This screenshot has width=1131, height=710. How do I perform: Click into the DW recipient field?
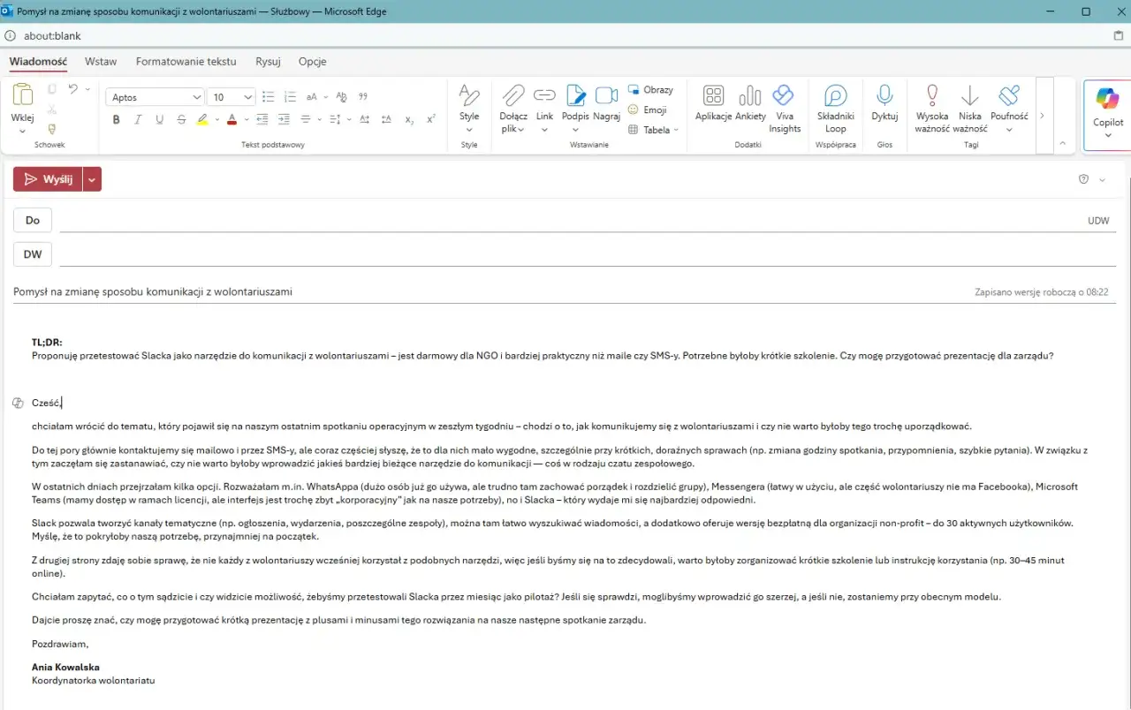tap(588, 254)
